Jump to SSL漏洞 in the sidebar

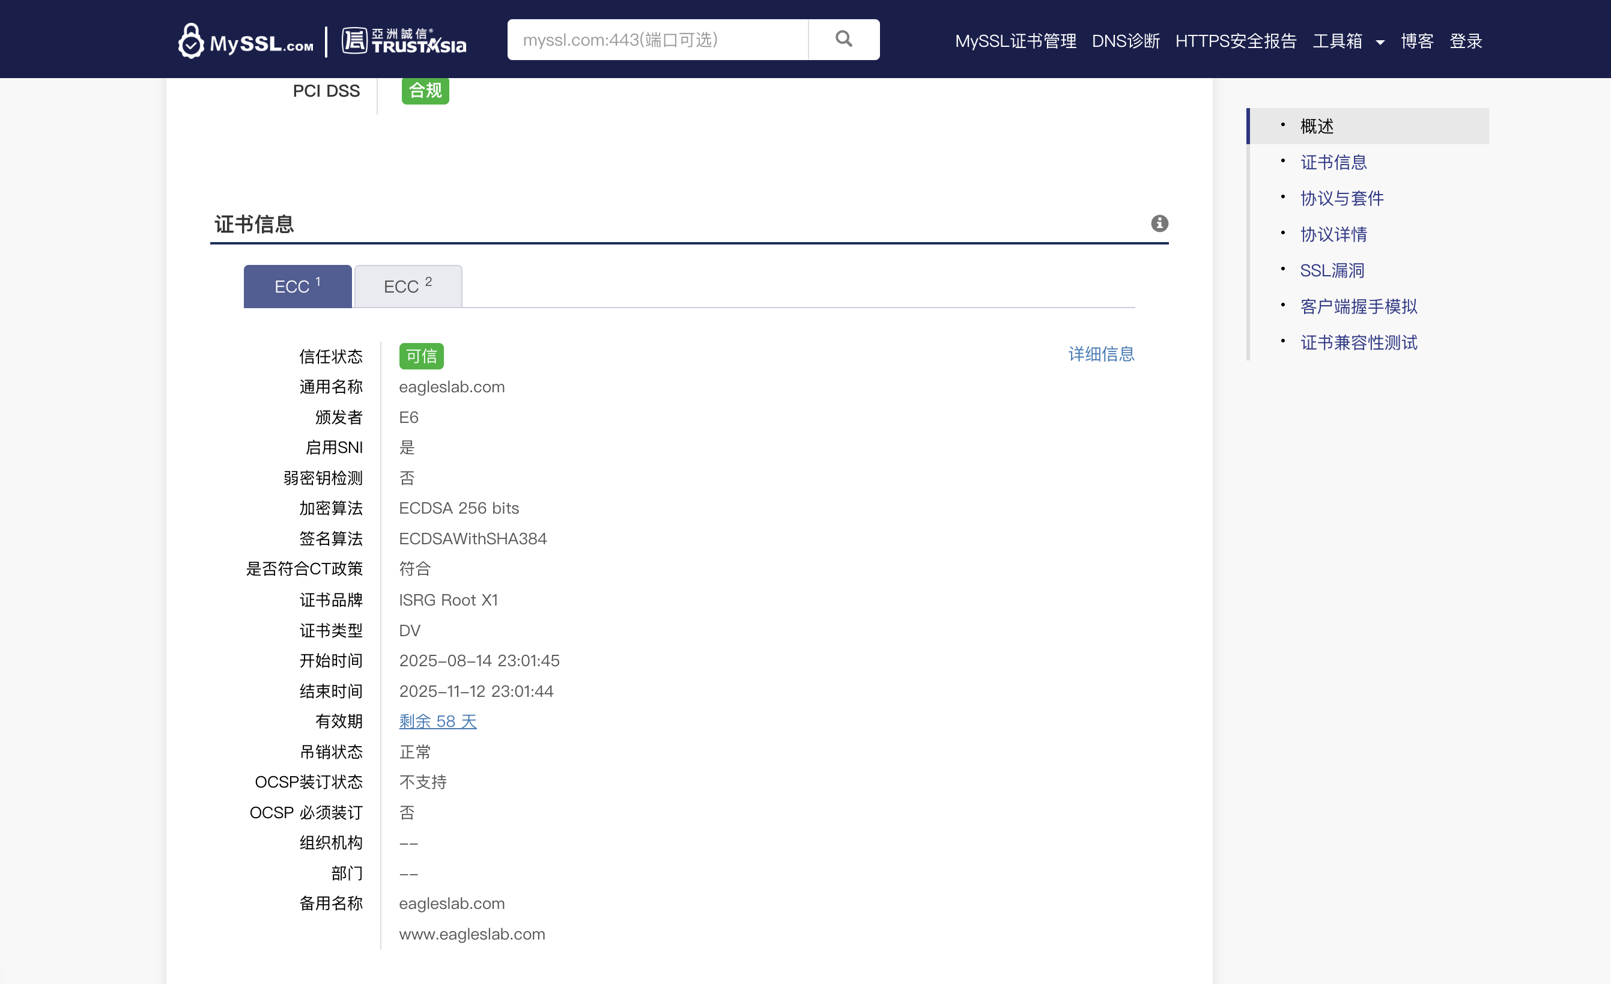tap(1331, 270)
